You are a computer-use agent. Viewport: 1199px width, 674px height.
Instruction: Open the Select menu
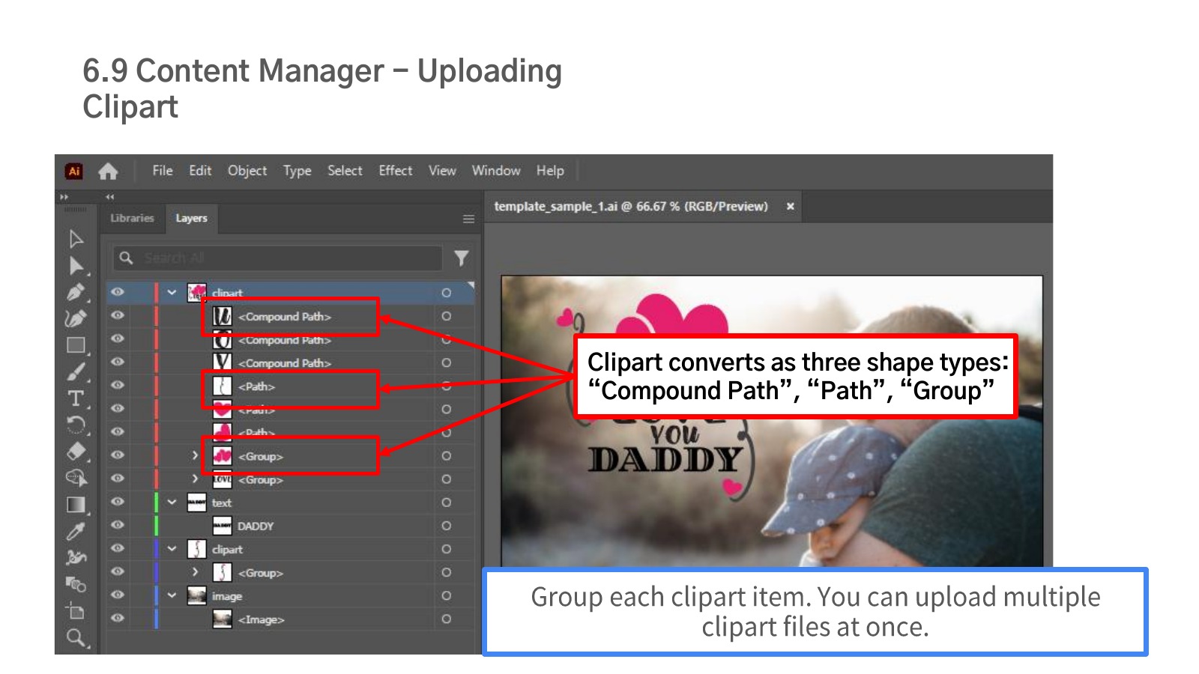point(345,171)
